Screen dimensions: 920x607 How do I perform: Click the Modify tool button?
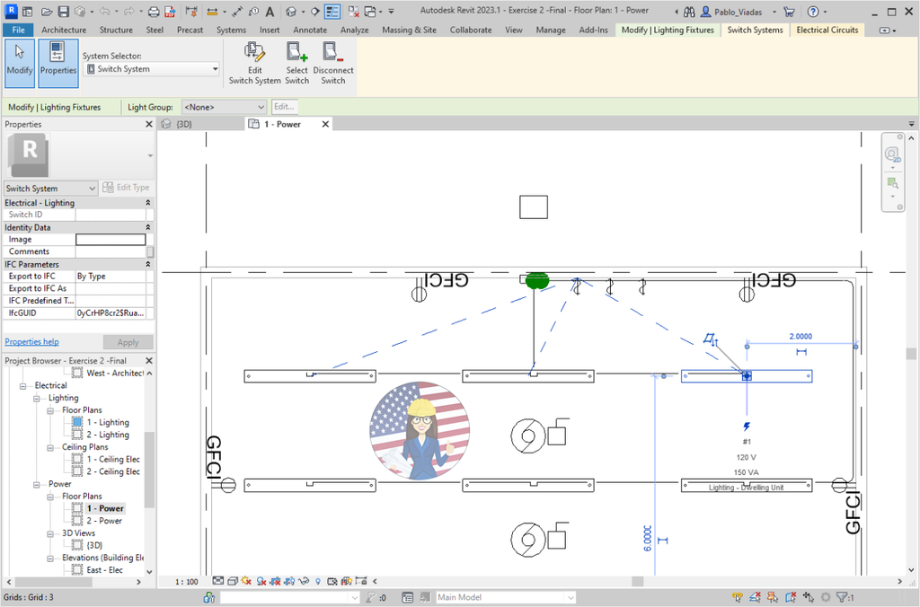click(20, 63)
